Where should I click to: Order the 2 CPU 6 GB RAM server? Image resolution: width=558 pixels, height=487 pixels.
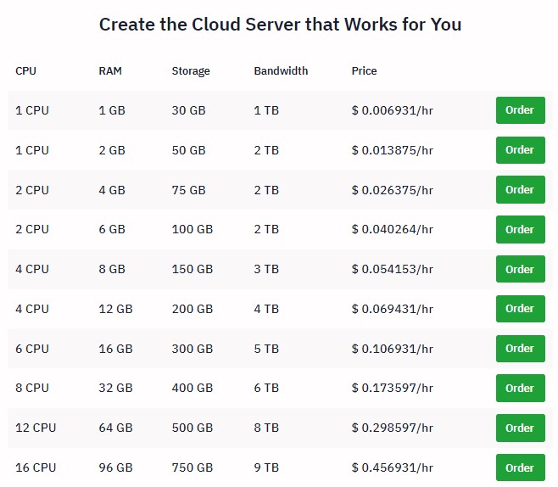(x=520, y=229)
